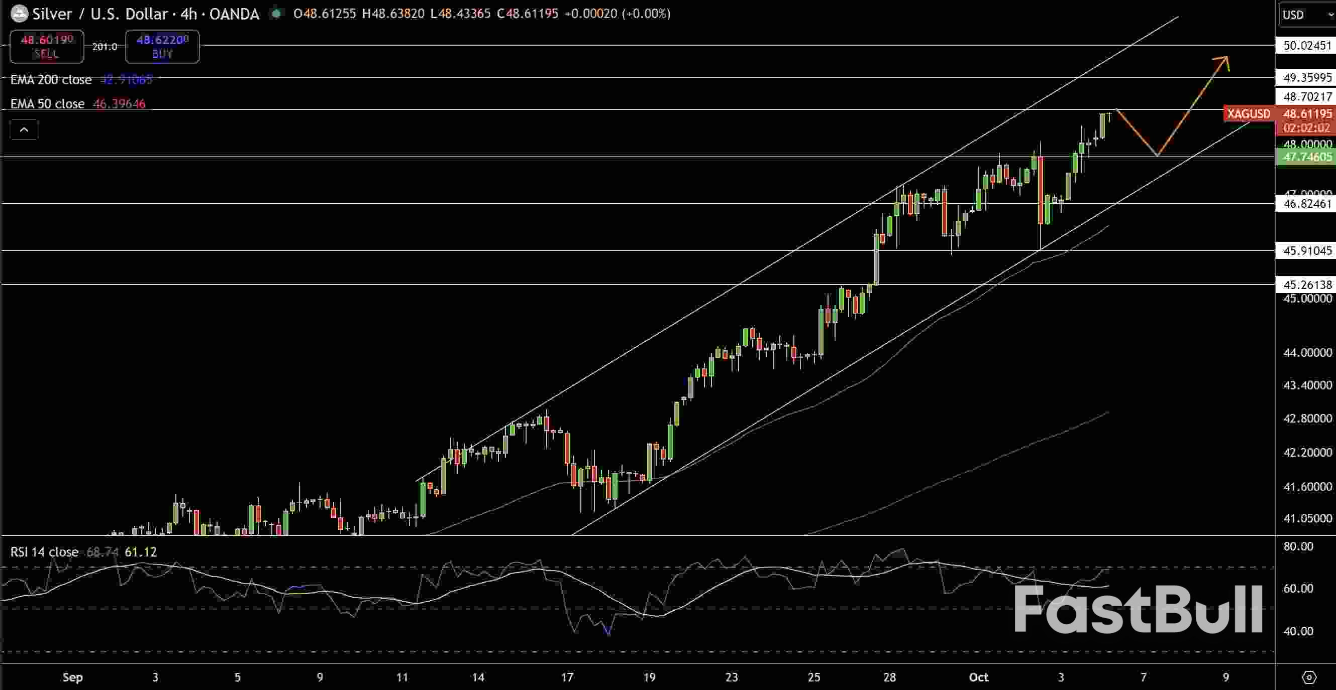
Task: Click the BUY button showing 48.62200
Action: (162, 47)
